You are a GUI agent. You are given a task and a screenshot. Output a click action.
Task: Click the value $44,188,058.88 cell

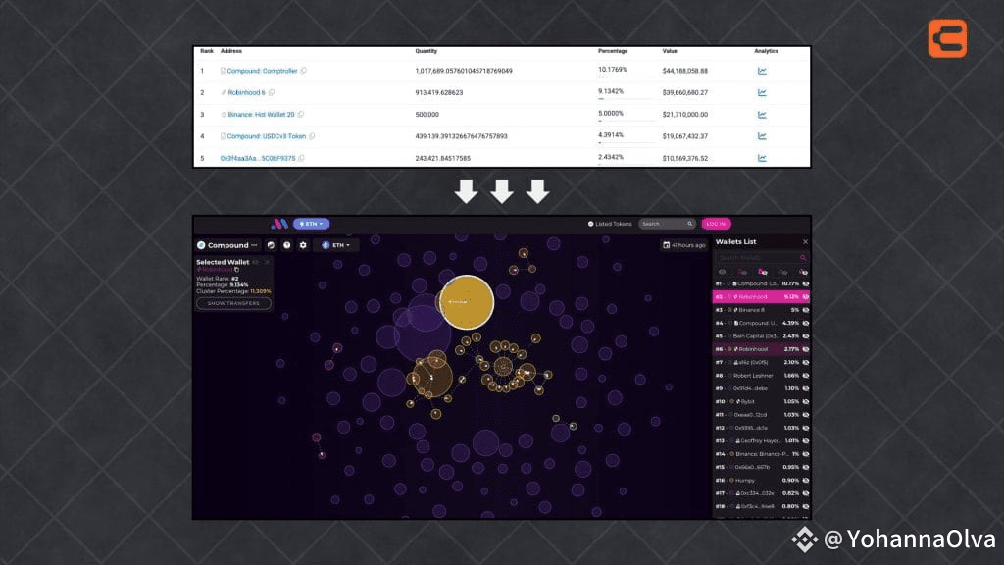pos(685,71)
